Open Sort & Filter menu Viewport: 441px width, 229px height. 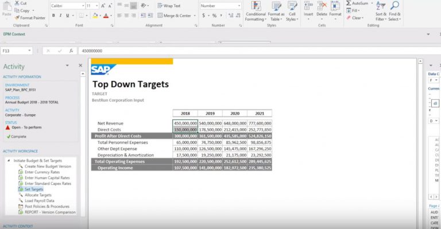click(381, 11)
